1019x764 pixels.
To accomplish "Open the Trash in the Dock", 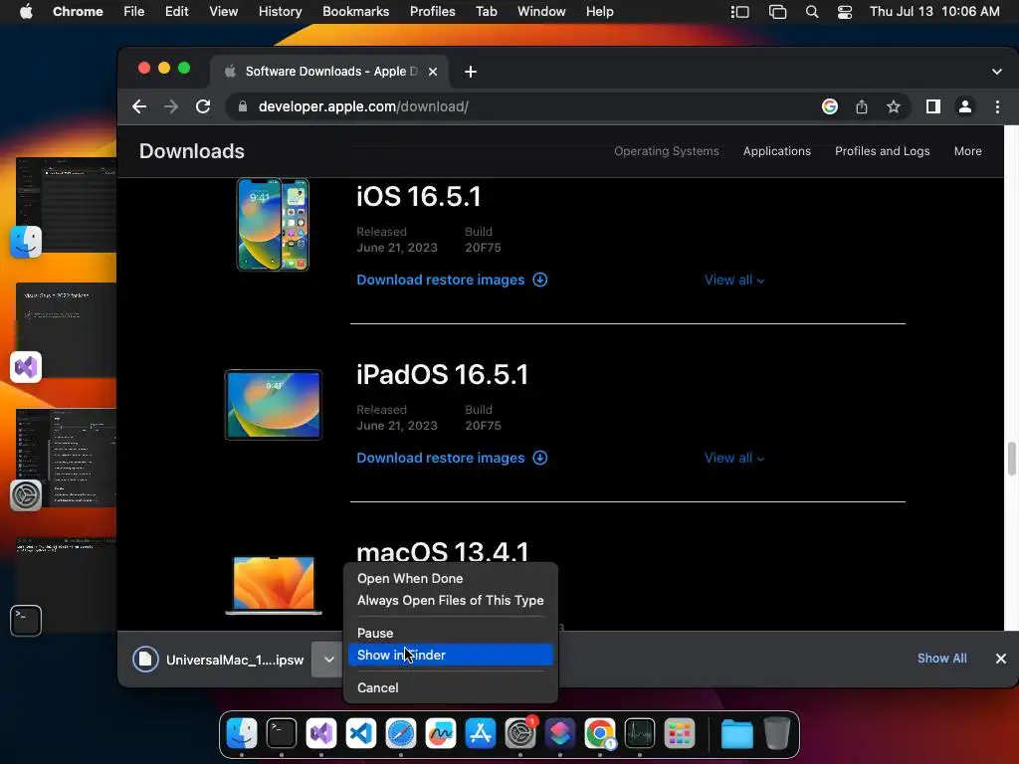I will point(776,734).
